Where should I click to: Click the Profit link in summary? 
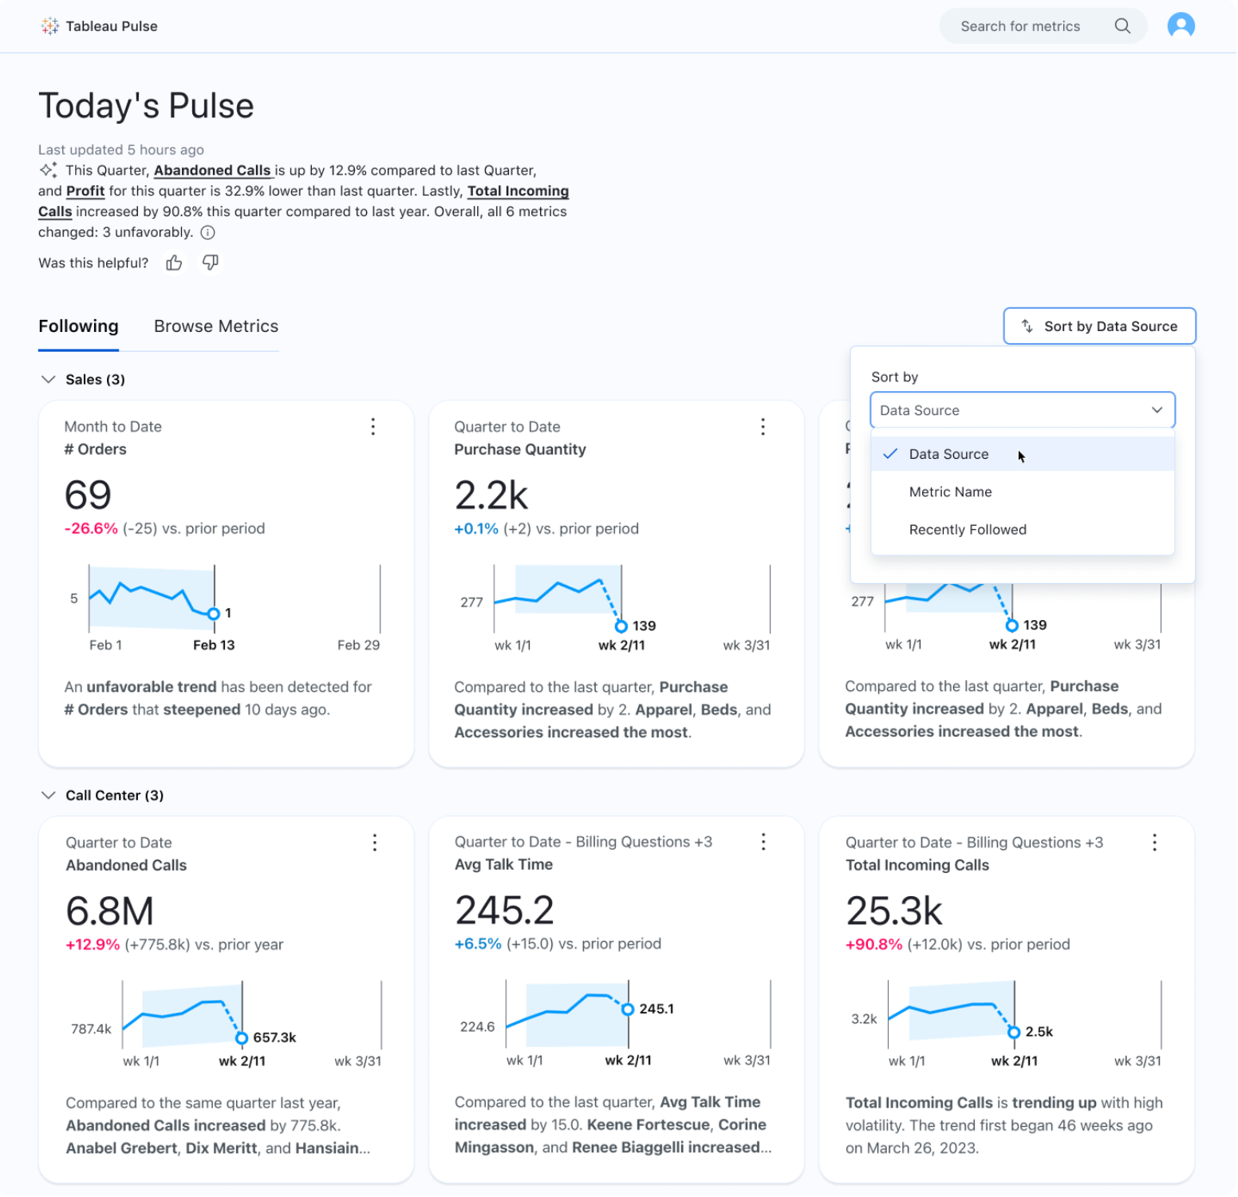[85, 191]
